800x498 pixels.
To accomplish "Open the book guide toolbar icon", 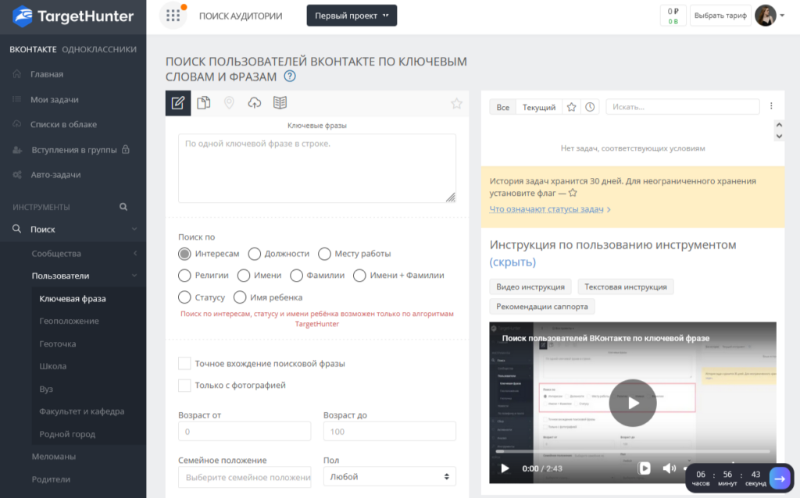I will click(280, 103).
